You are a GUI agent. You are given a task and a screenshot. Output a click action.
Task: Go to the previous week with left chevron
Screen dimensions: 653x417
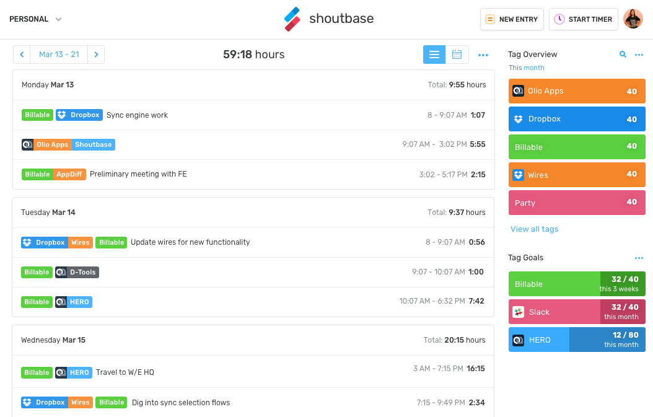(21, 55)
